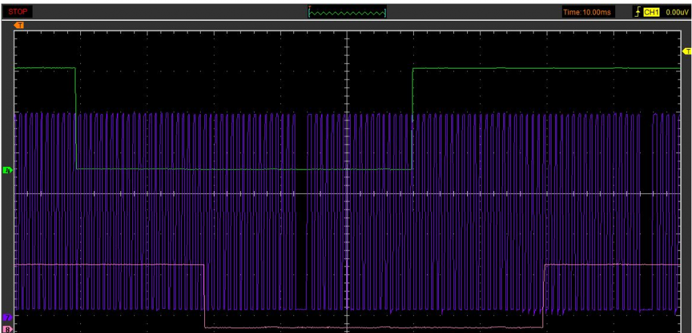Select the orange horizontal trigger position marker
The width and height of the screenshot is (692, 333).
pos(19,26)
